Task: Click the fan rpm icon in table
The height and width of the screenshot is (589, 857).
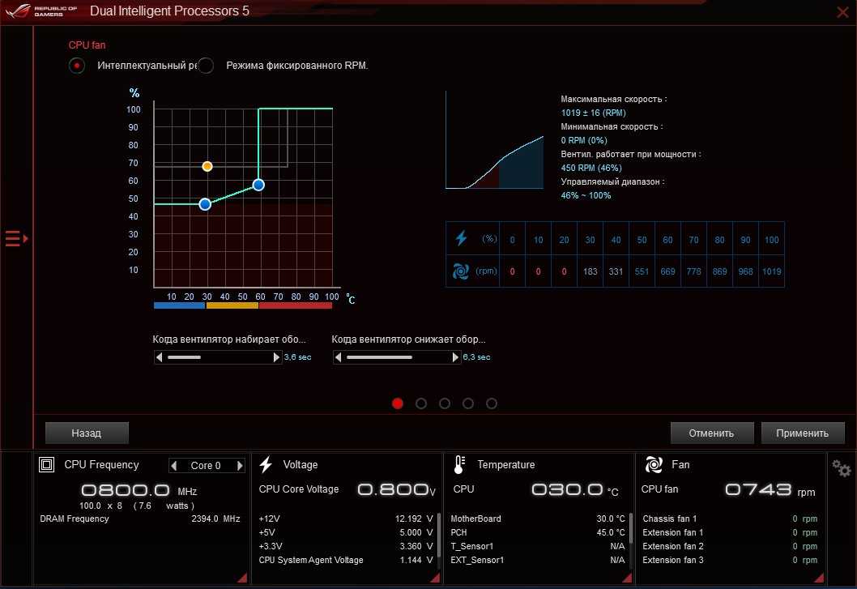Action: click(462, 271)
